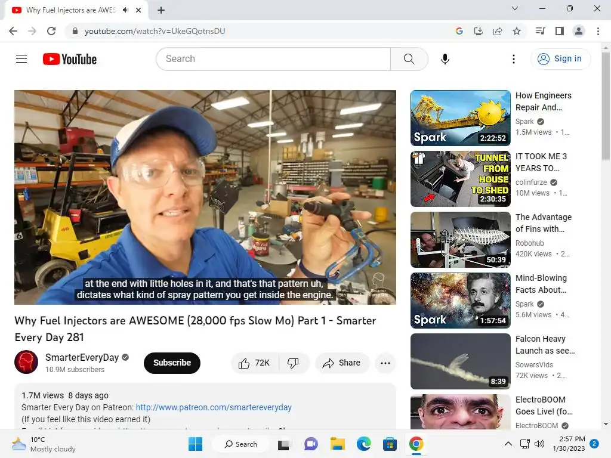Launch Microsoft Edge from taskbar

point(363,444)
